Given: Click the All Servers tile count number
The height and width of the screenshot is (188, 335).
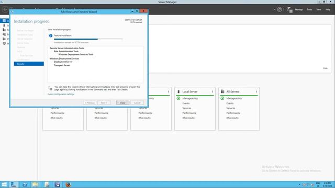Looking at the screenshot, I should (256, 92).
